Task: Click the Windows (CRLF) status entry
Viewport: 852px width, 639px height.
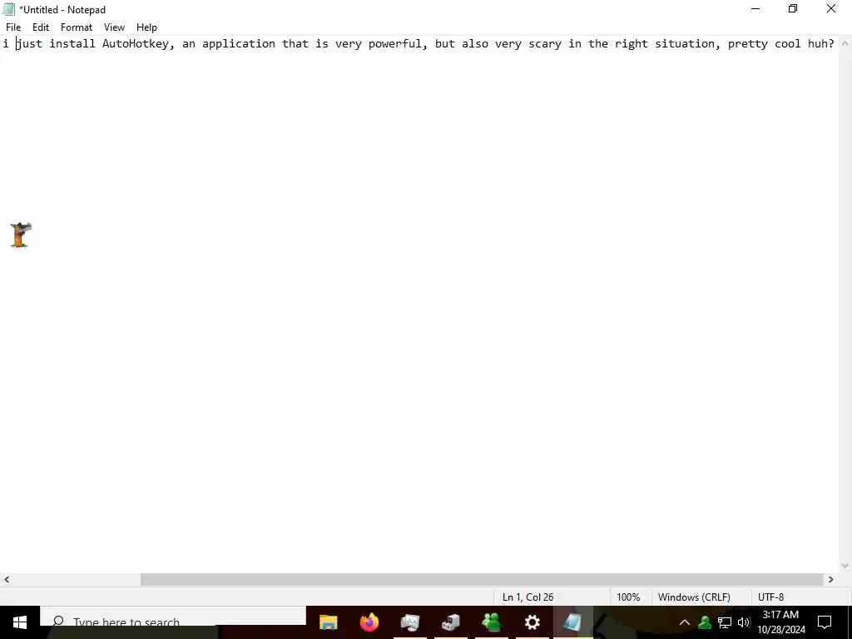Action: [x=694, y=597]
